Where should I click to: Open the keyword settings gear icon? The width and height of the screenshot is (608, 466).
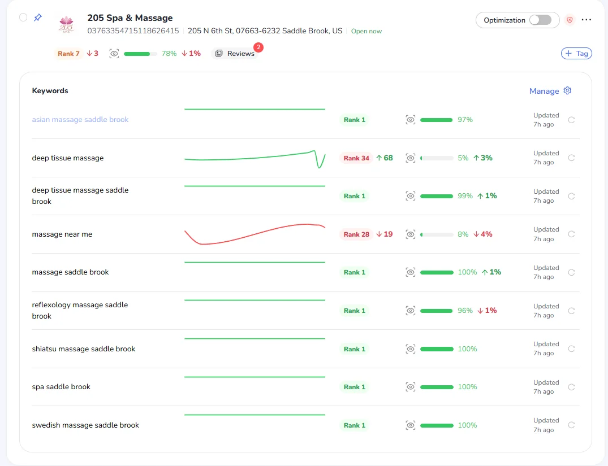tap(567, 90)
